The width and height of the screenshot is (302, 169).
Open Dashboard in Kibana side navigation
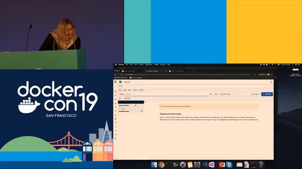coord(116,99)
